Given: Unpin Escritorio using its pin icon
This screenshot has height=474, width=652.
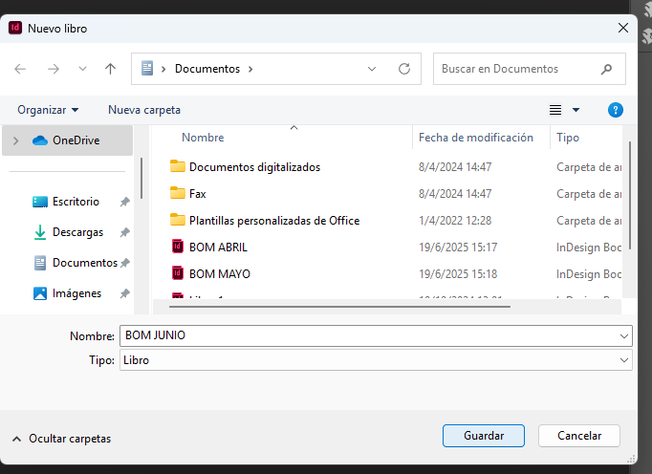Looking at the screenshot, I should click(x=124, y=202).
